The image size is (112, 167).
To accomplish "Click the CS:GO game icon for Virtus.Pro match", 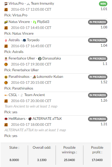I will point(6,10).
